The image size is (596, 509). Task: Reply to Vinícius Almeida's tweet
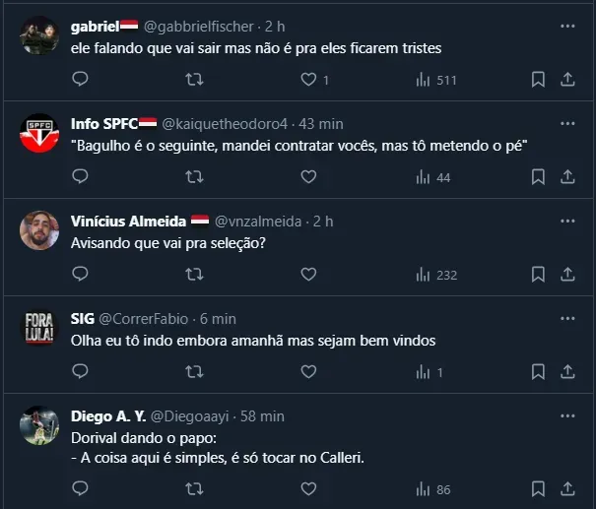81,275
